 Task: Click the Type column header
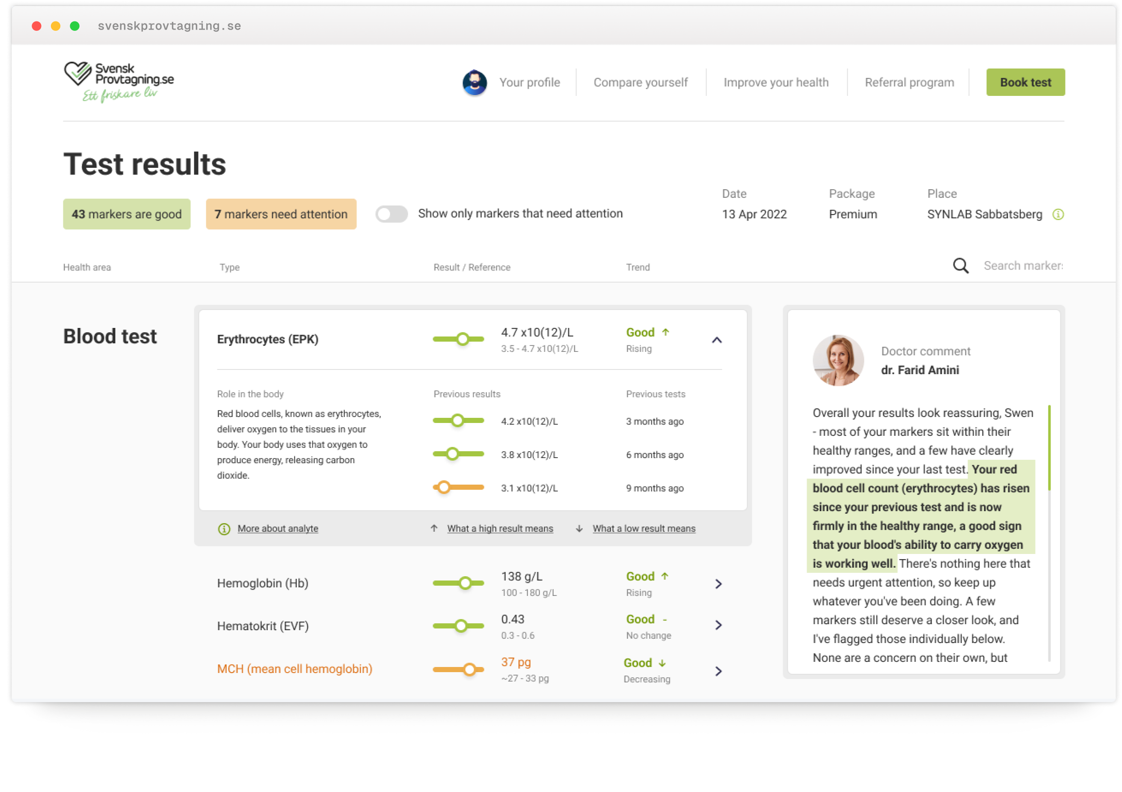point(229,268)
